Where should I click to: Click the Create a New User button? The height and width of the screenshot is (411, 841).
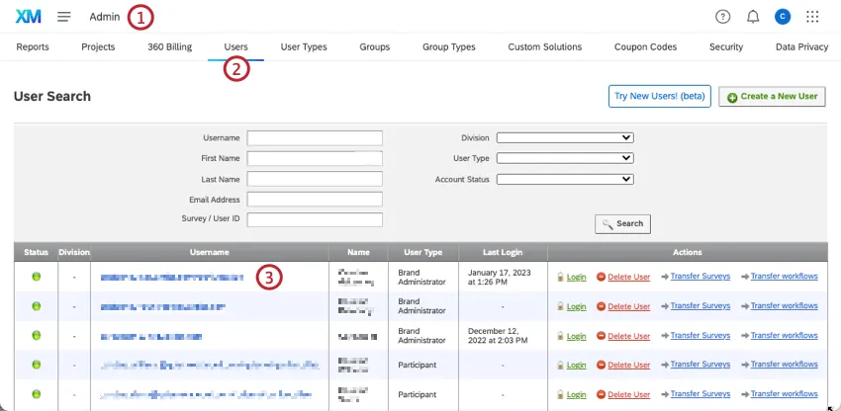coord(772,96)
